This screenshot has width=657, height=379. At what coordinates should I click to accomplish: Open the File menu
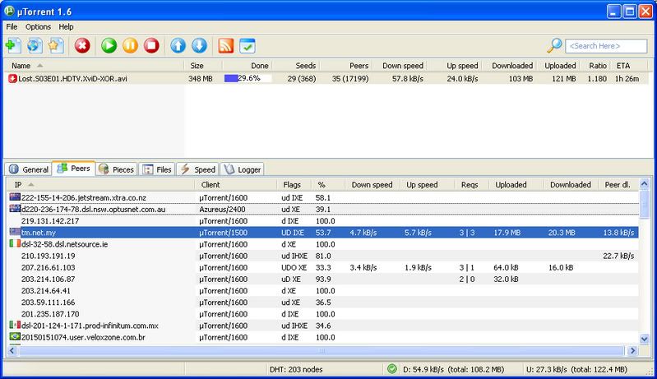pyautogui.click(x=12, y=27)
